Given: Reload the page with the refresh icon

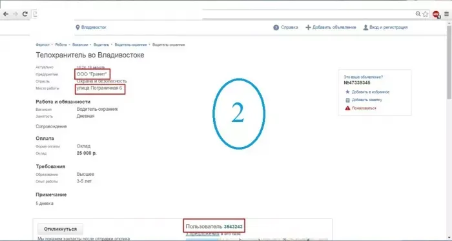Looking at the screenshot, I should click(25, 14).
